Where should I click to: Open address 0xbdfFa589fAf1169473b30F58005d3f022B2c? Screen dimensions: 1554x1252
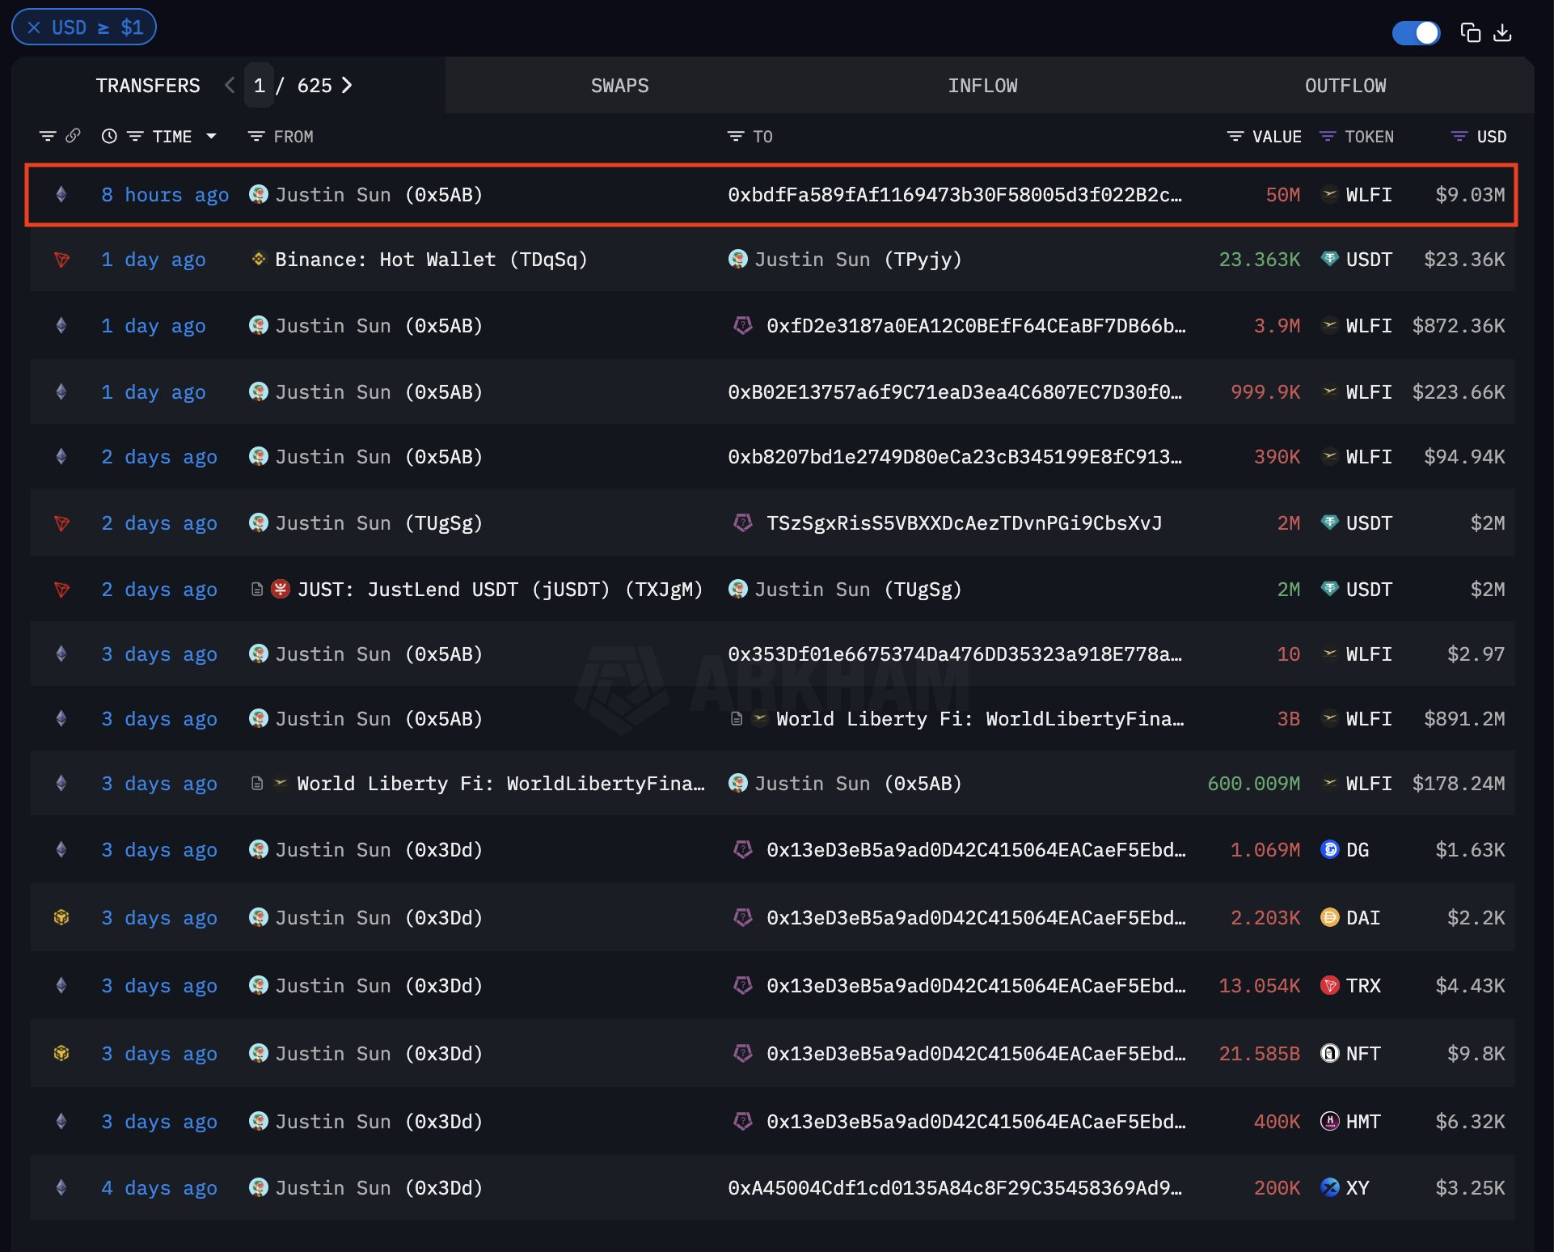954,195
